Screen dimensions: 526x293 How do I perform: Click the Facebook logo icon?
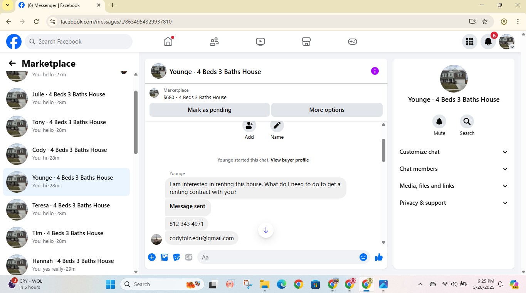coord(14,42)
